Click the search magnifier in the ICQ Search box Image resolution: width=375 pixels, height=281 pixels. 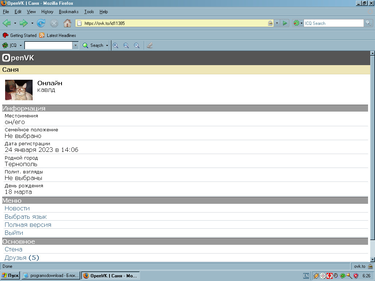[368, 23]
